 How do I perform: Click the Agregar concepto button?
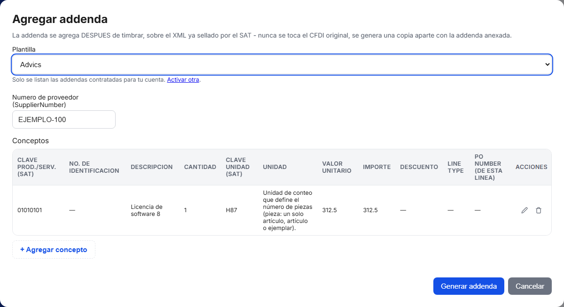click(54, 250)
